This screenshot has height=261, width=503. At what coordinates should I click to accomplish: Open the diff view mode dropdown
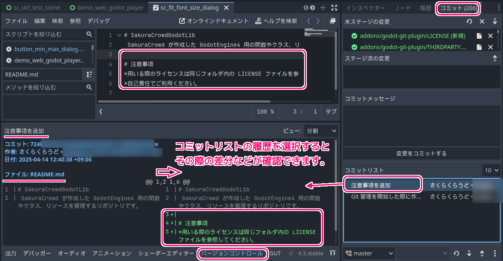click(321, 131)
